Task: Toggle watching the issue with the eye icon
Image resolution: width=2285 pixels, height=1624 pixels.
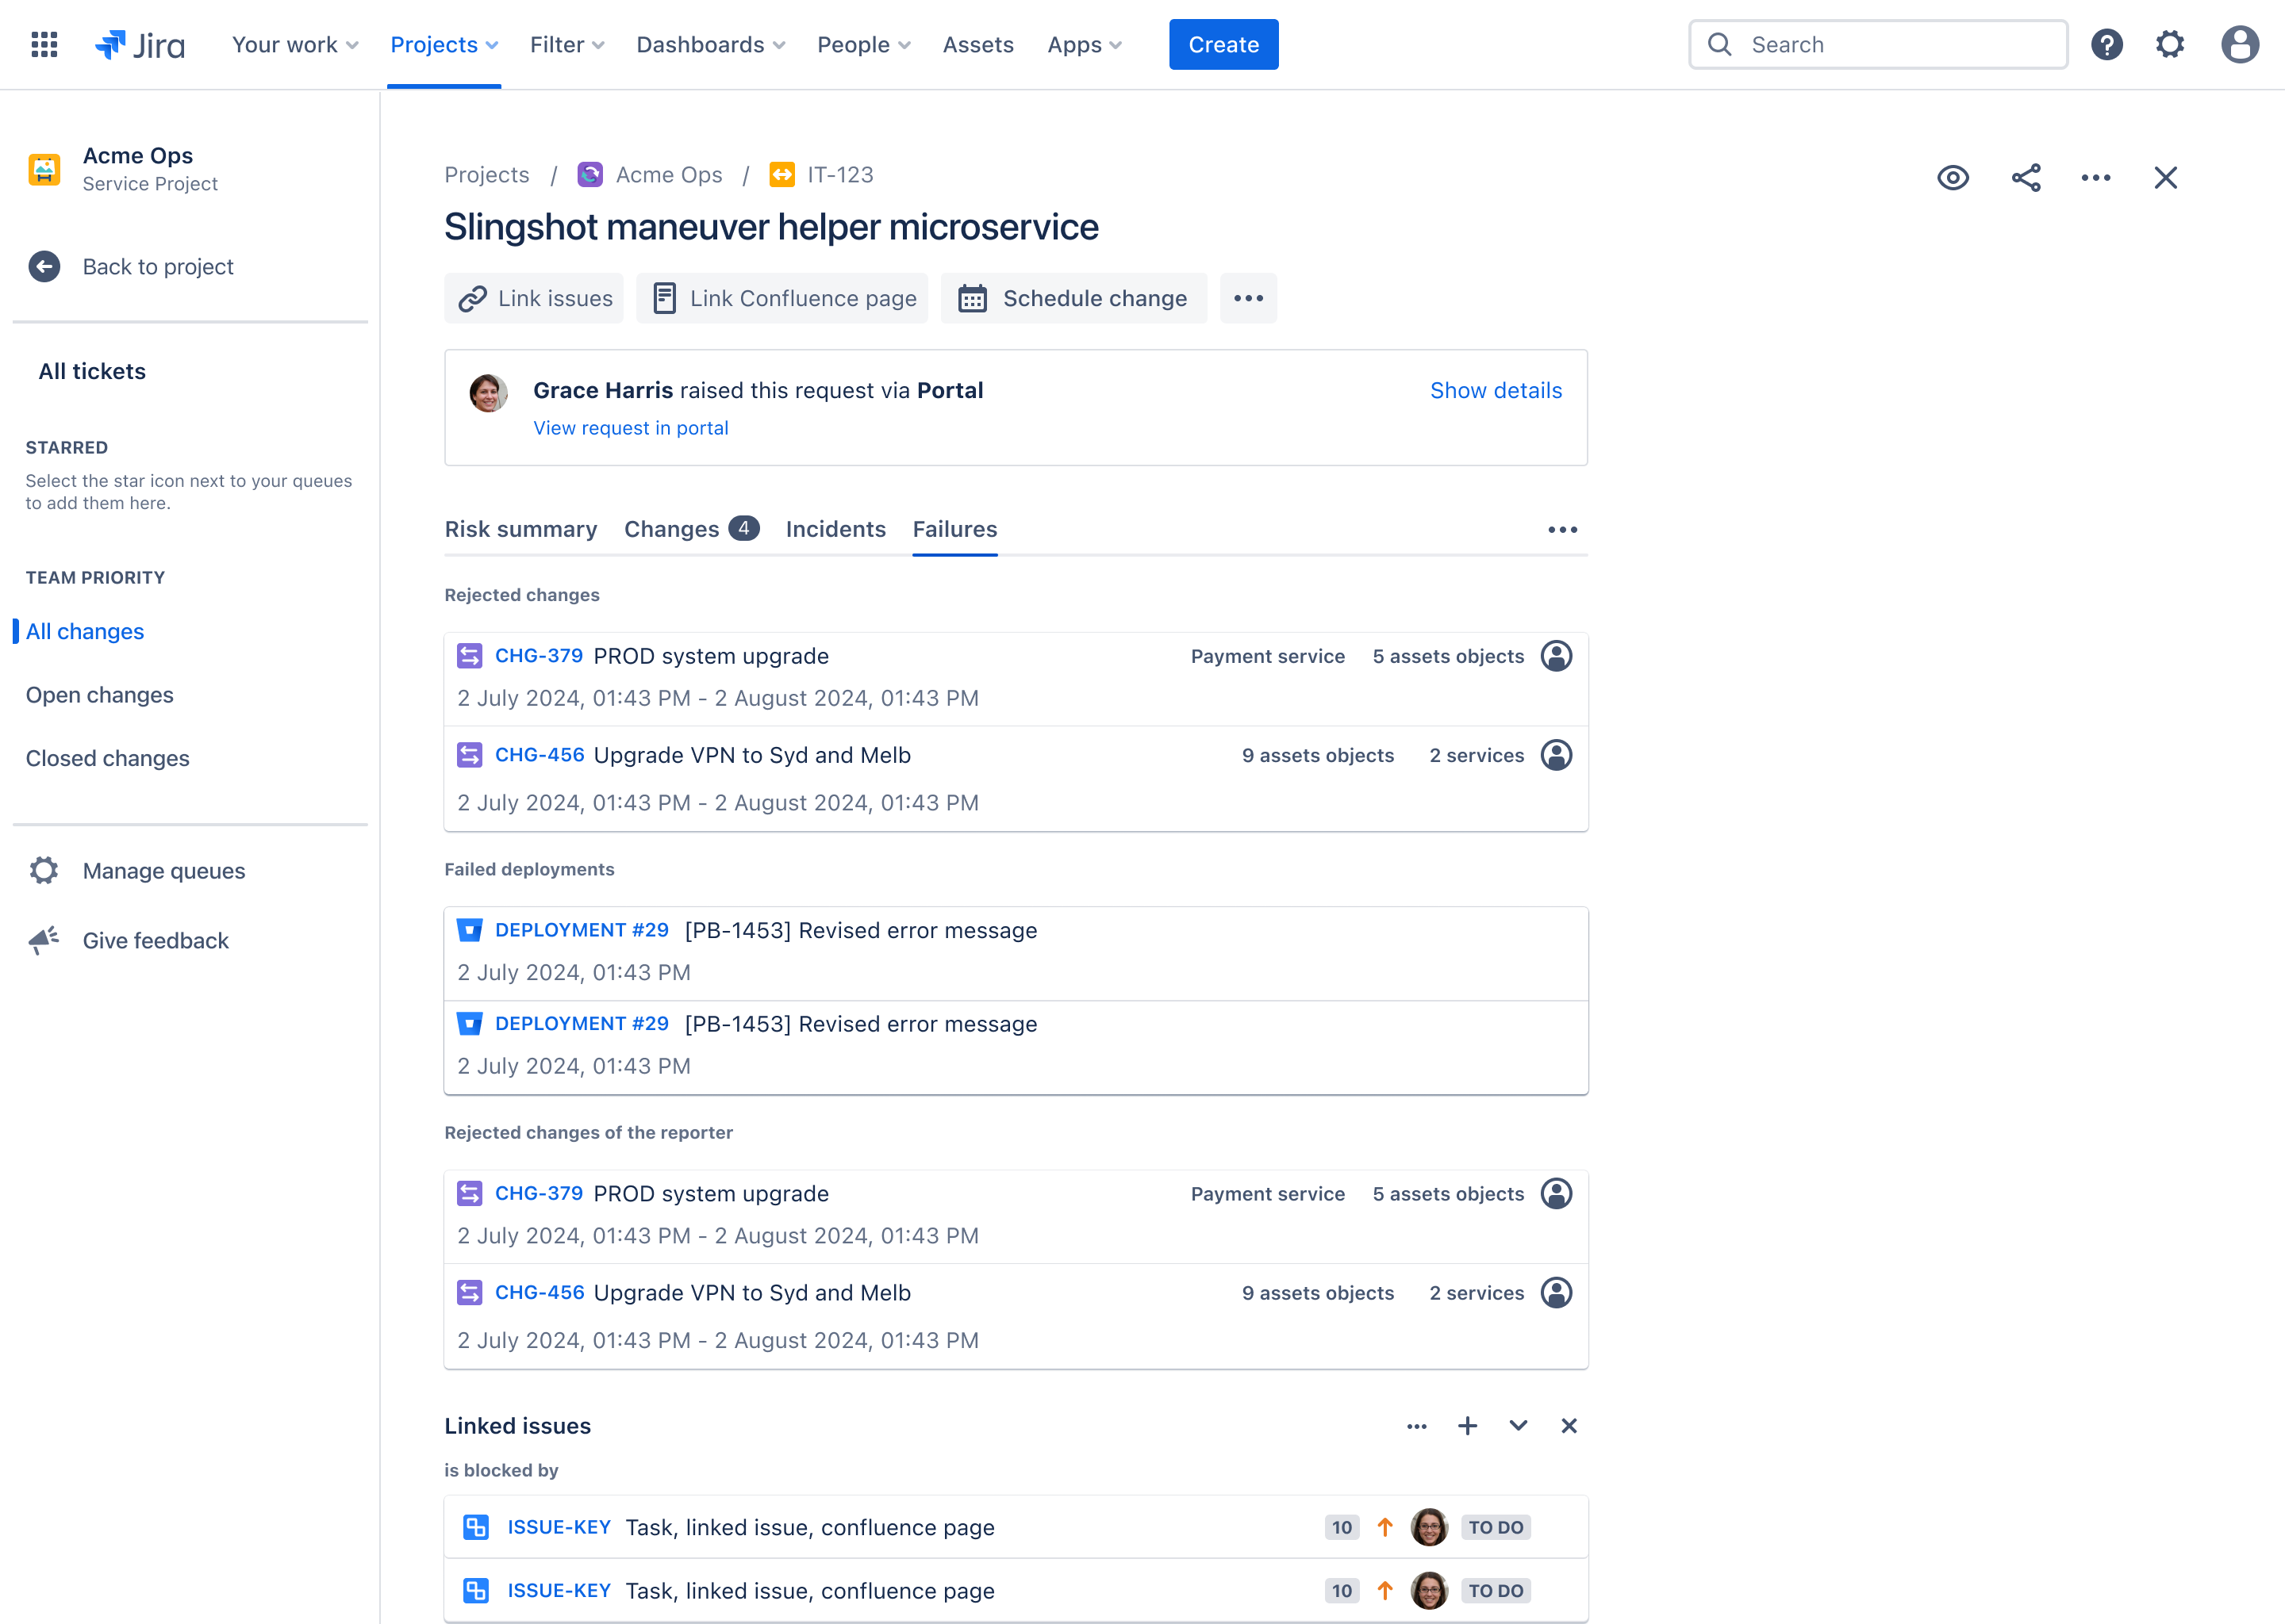Action: [x=1953, y=177]
